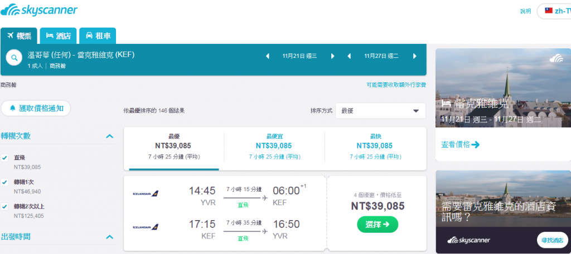Select the 最便宜 cheapest tab
This screenshot has width=571, height=254.
click(274, 148)
